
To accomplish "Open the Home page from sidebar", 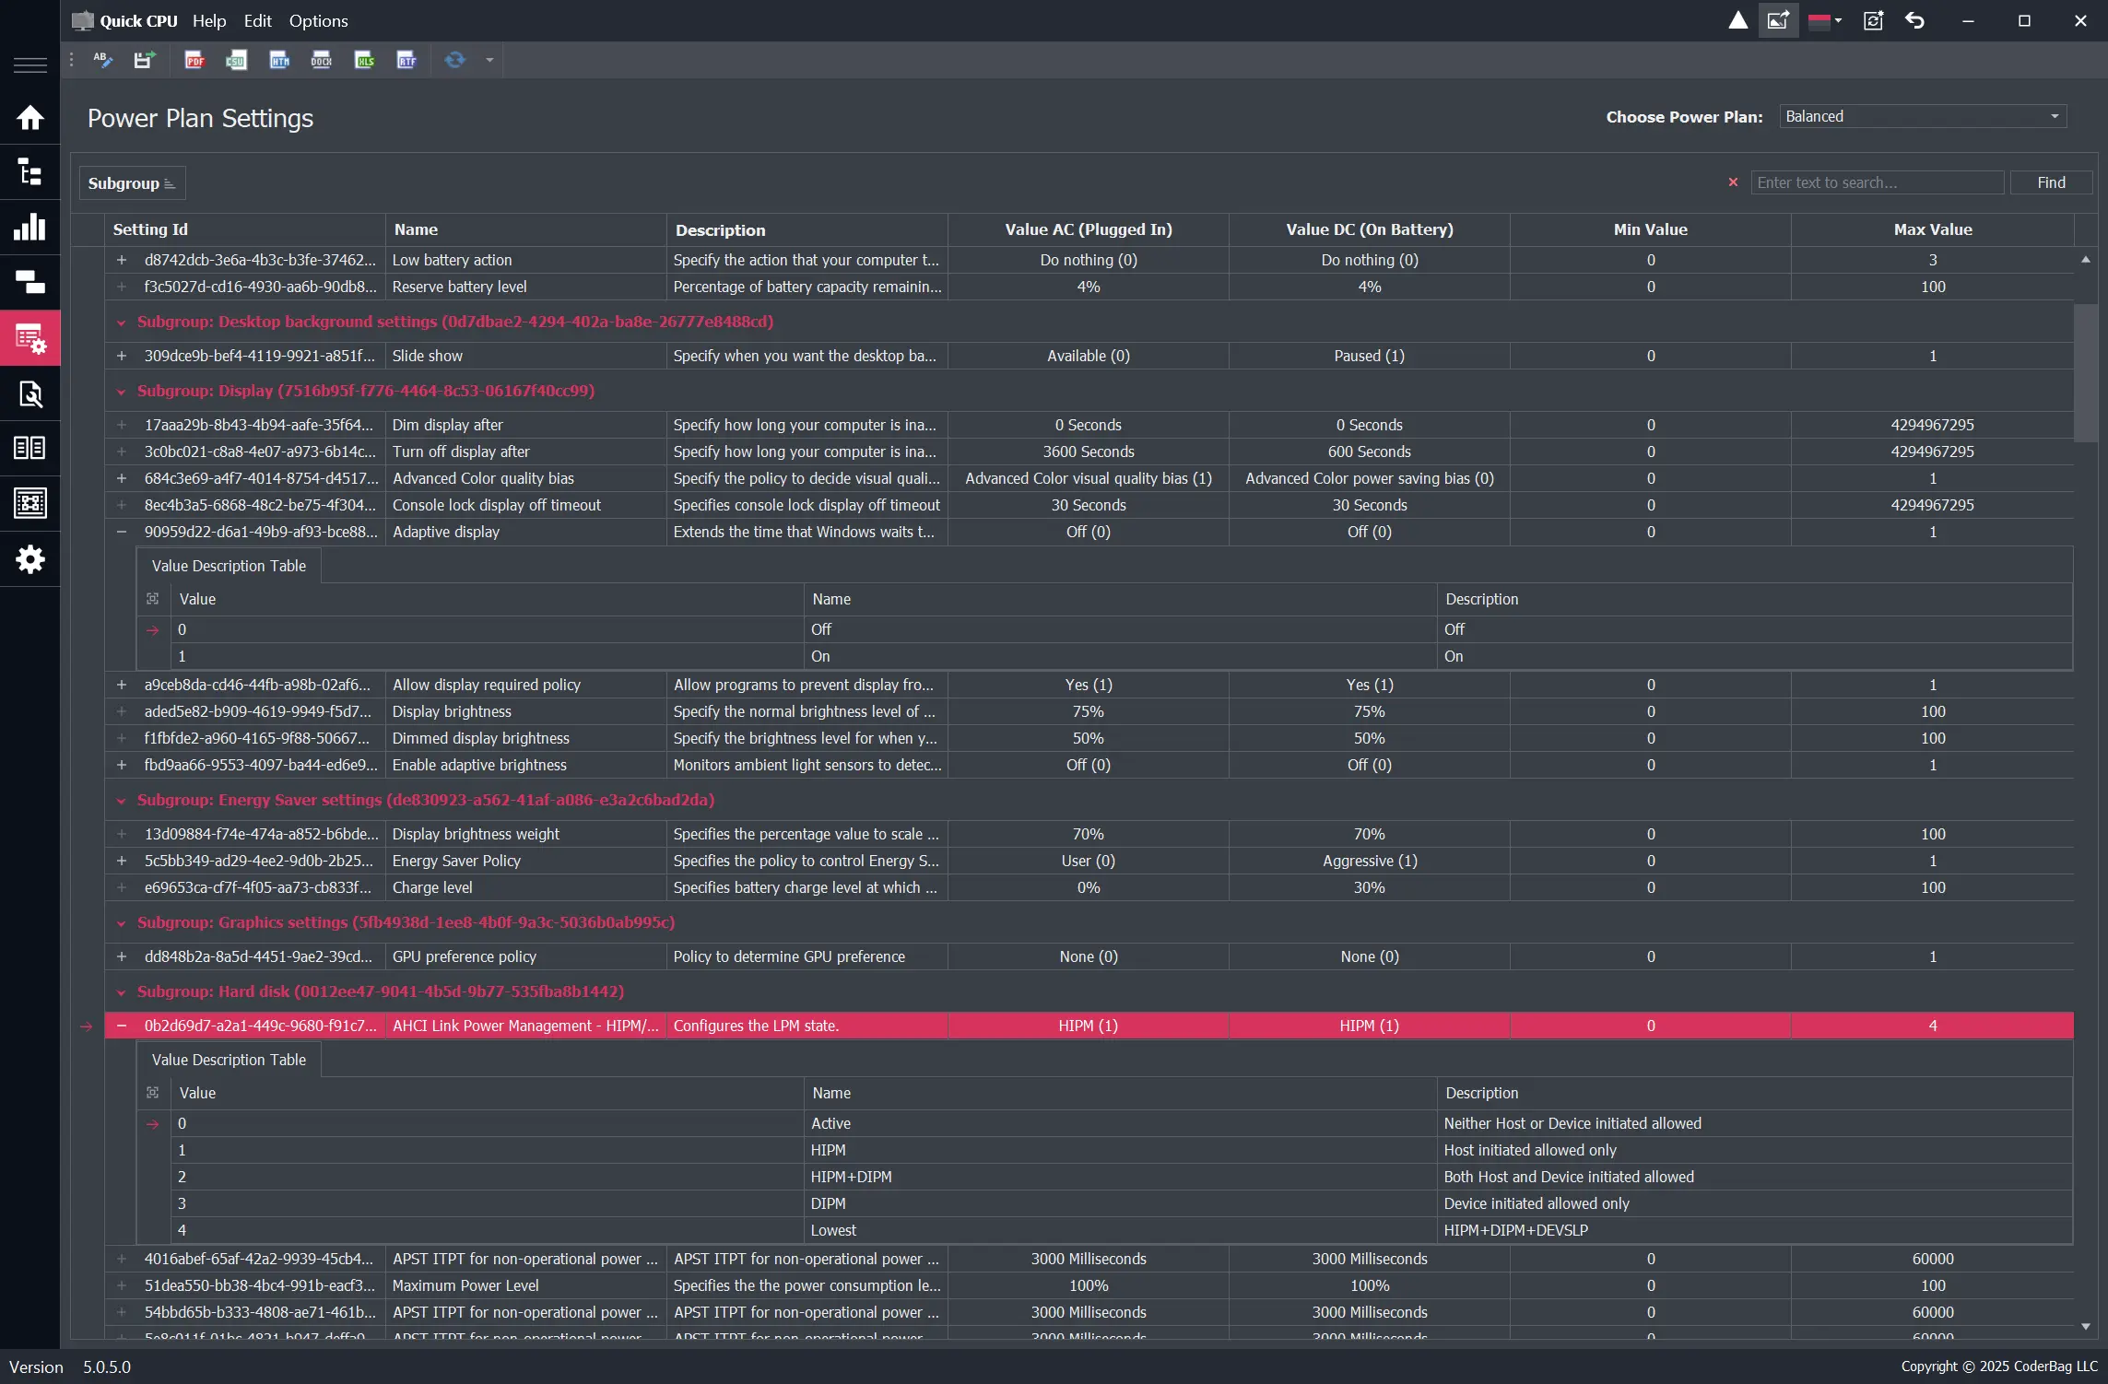I will (30, 118).
